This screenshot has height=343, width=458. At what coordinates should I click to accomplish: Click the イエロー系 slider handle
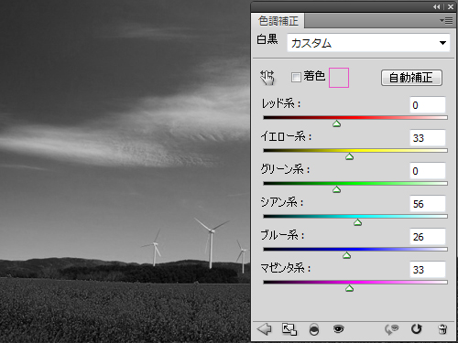coord(349,156)
